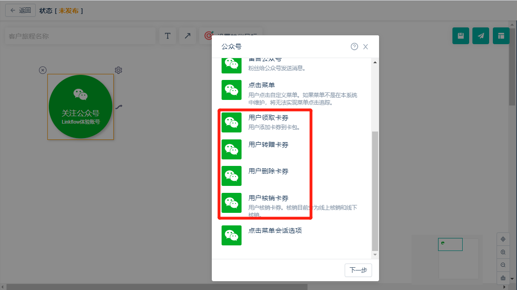Choose 用户转赠卡券 option text

[268, 145]
